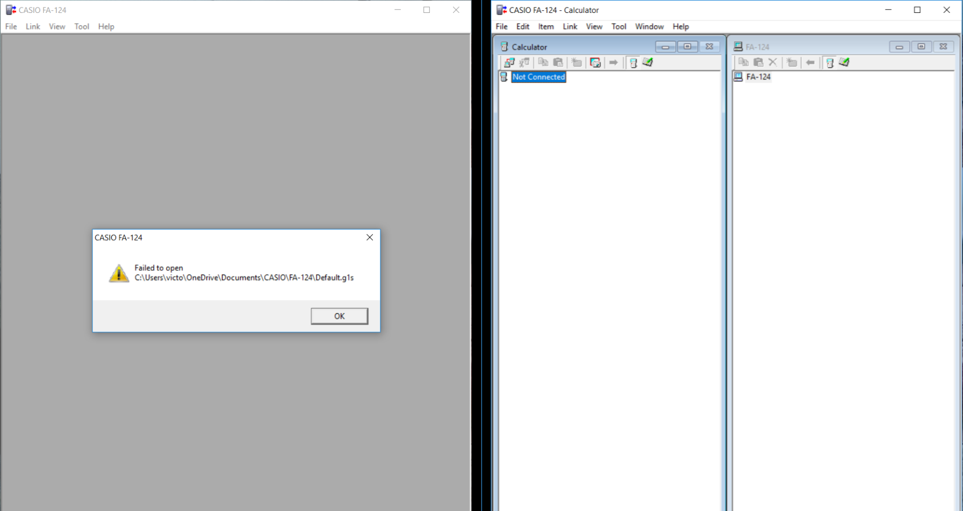Open File menu in the left CASIO FA-124 window
This screenshot has height=511, width=963.
click(x=11, y=26)
